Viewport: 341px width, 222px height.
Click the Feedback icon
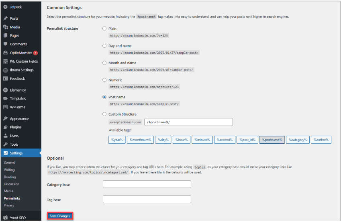6,79
